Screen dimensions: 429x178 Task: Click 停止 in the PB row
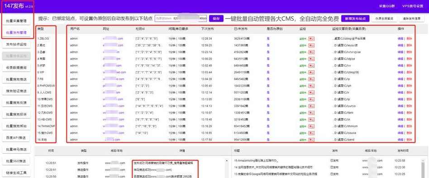311,79
